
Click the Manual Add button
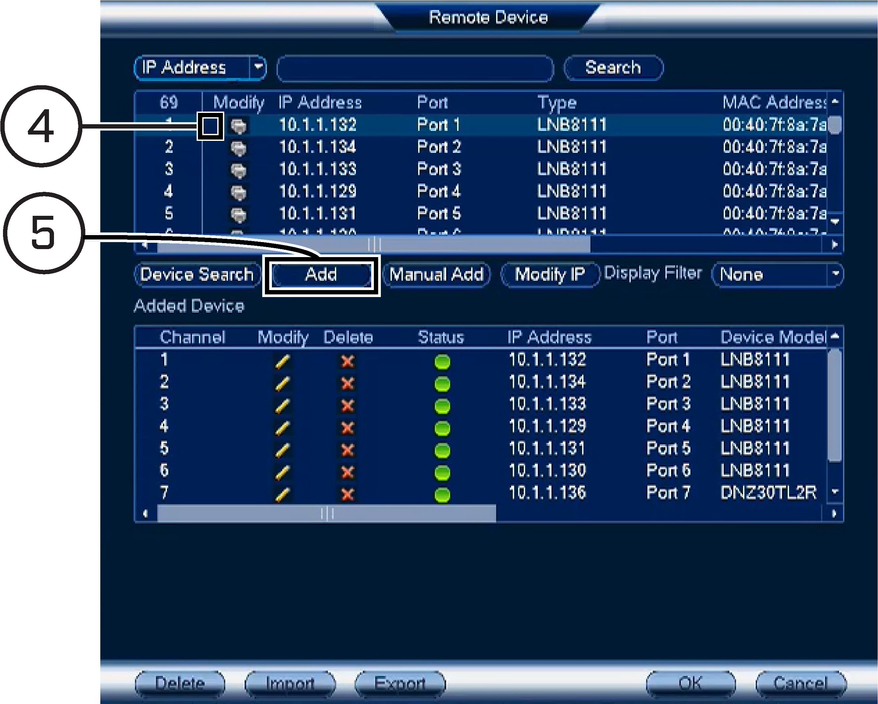(x=437, y=275)
